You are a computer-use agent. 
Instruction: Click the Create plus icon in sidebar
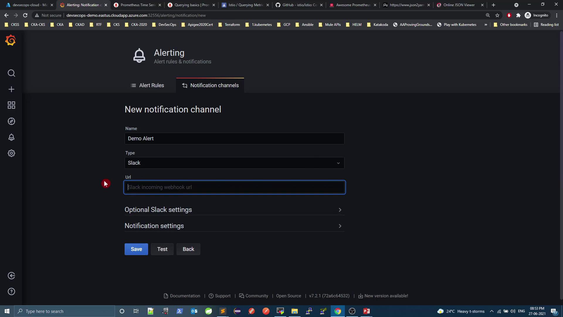click(11, 89)
